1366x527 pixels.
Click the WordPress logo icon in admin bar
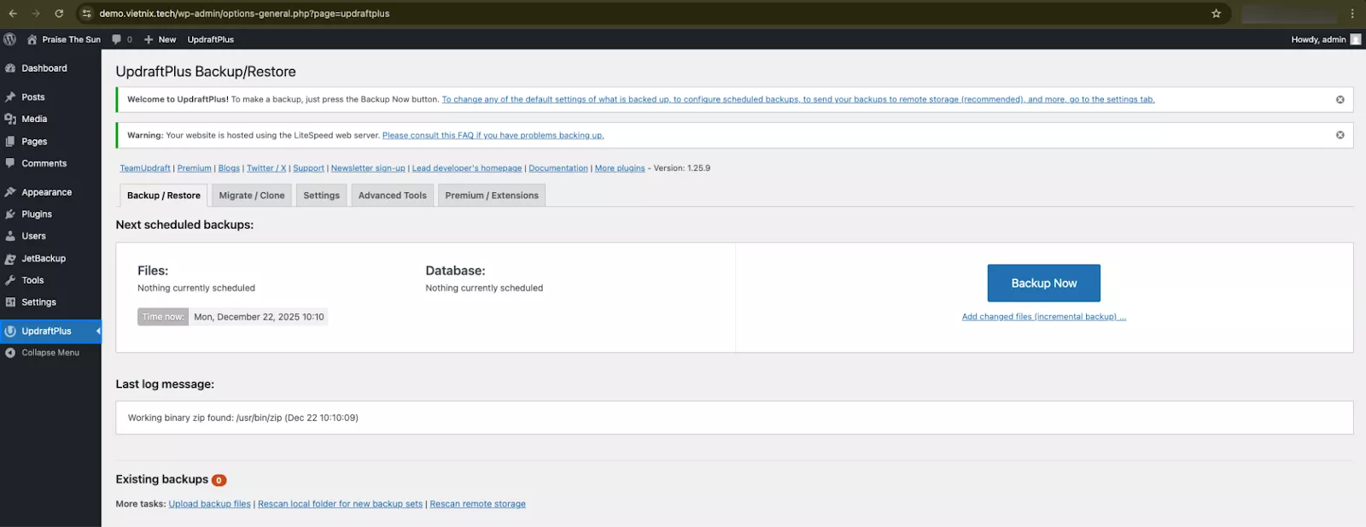[x=10, y=39]
